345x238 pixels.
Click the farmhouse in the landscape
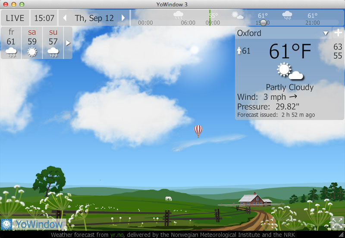click(255, 199)
